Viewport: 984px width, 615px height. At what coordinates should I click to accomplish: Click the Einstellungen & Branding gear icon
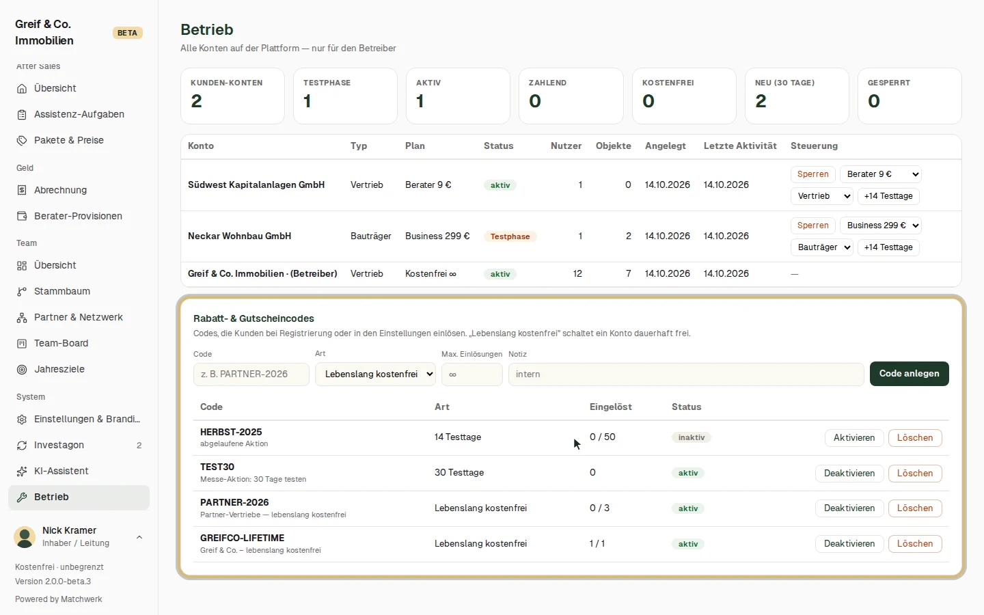22,420
